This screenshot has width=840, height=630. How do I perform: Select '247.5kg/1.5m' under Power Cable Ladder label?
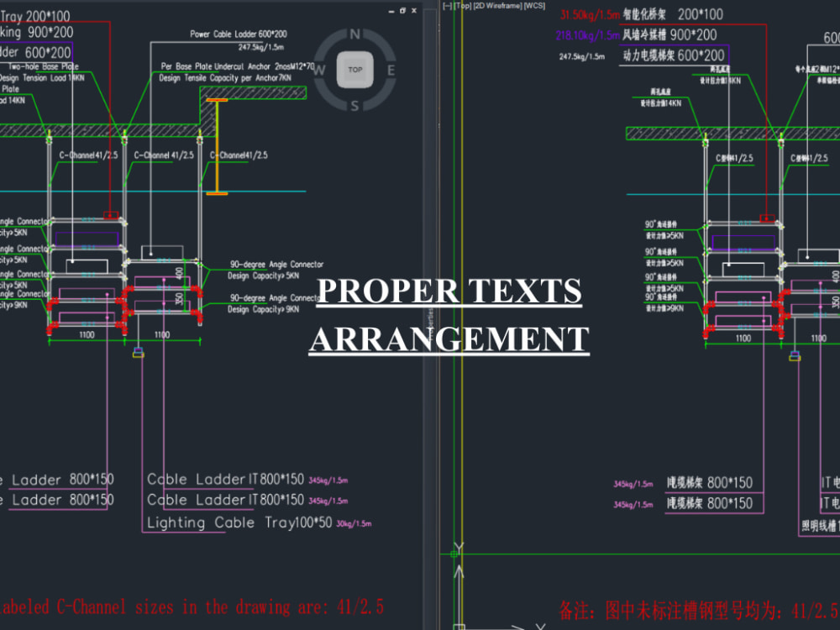click(261, 47)
